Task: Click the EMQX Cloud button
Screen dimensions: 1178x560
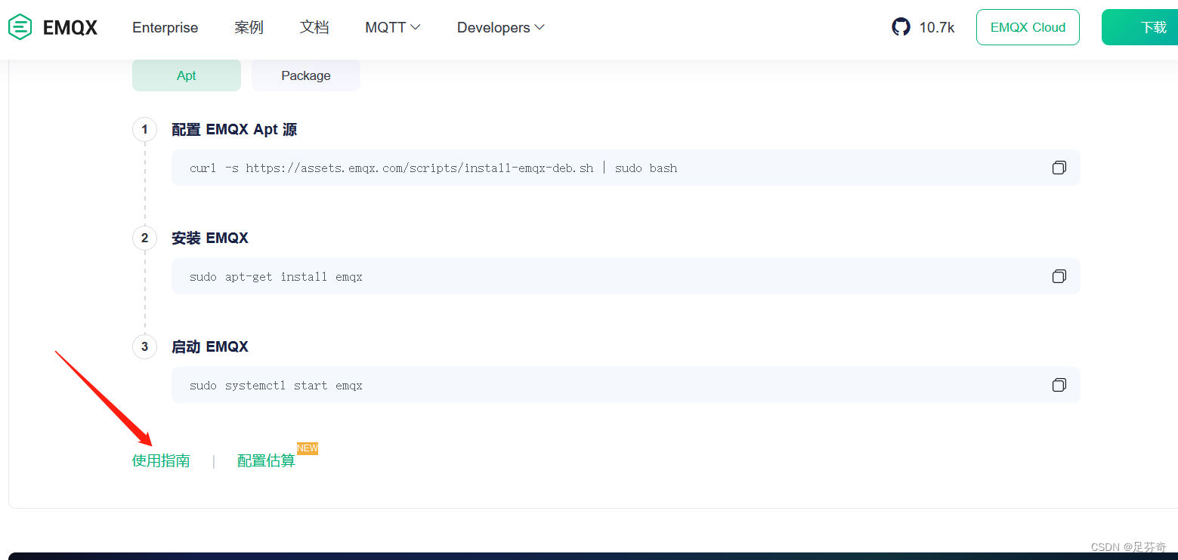Action: 1028,27
